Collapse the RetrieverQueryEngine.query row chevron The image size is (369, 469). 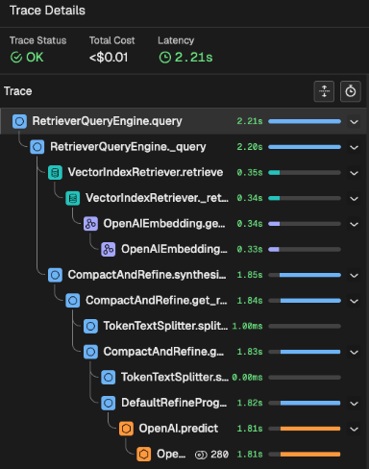(x=354, y=122)
